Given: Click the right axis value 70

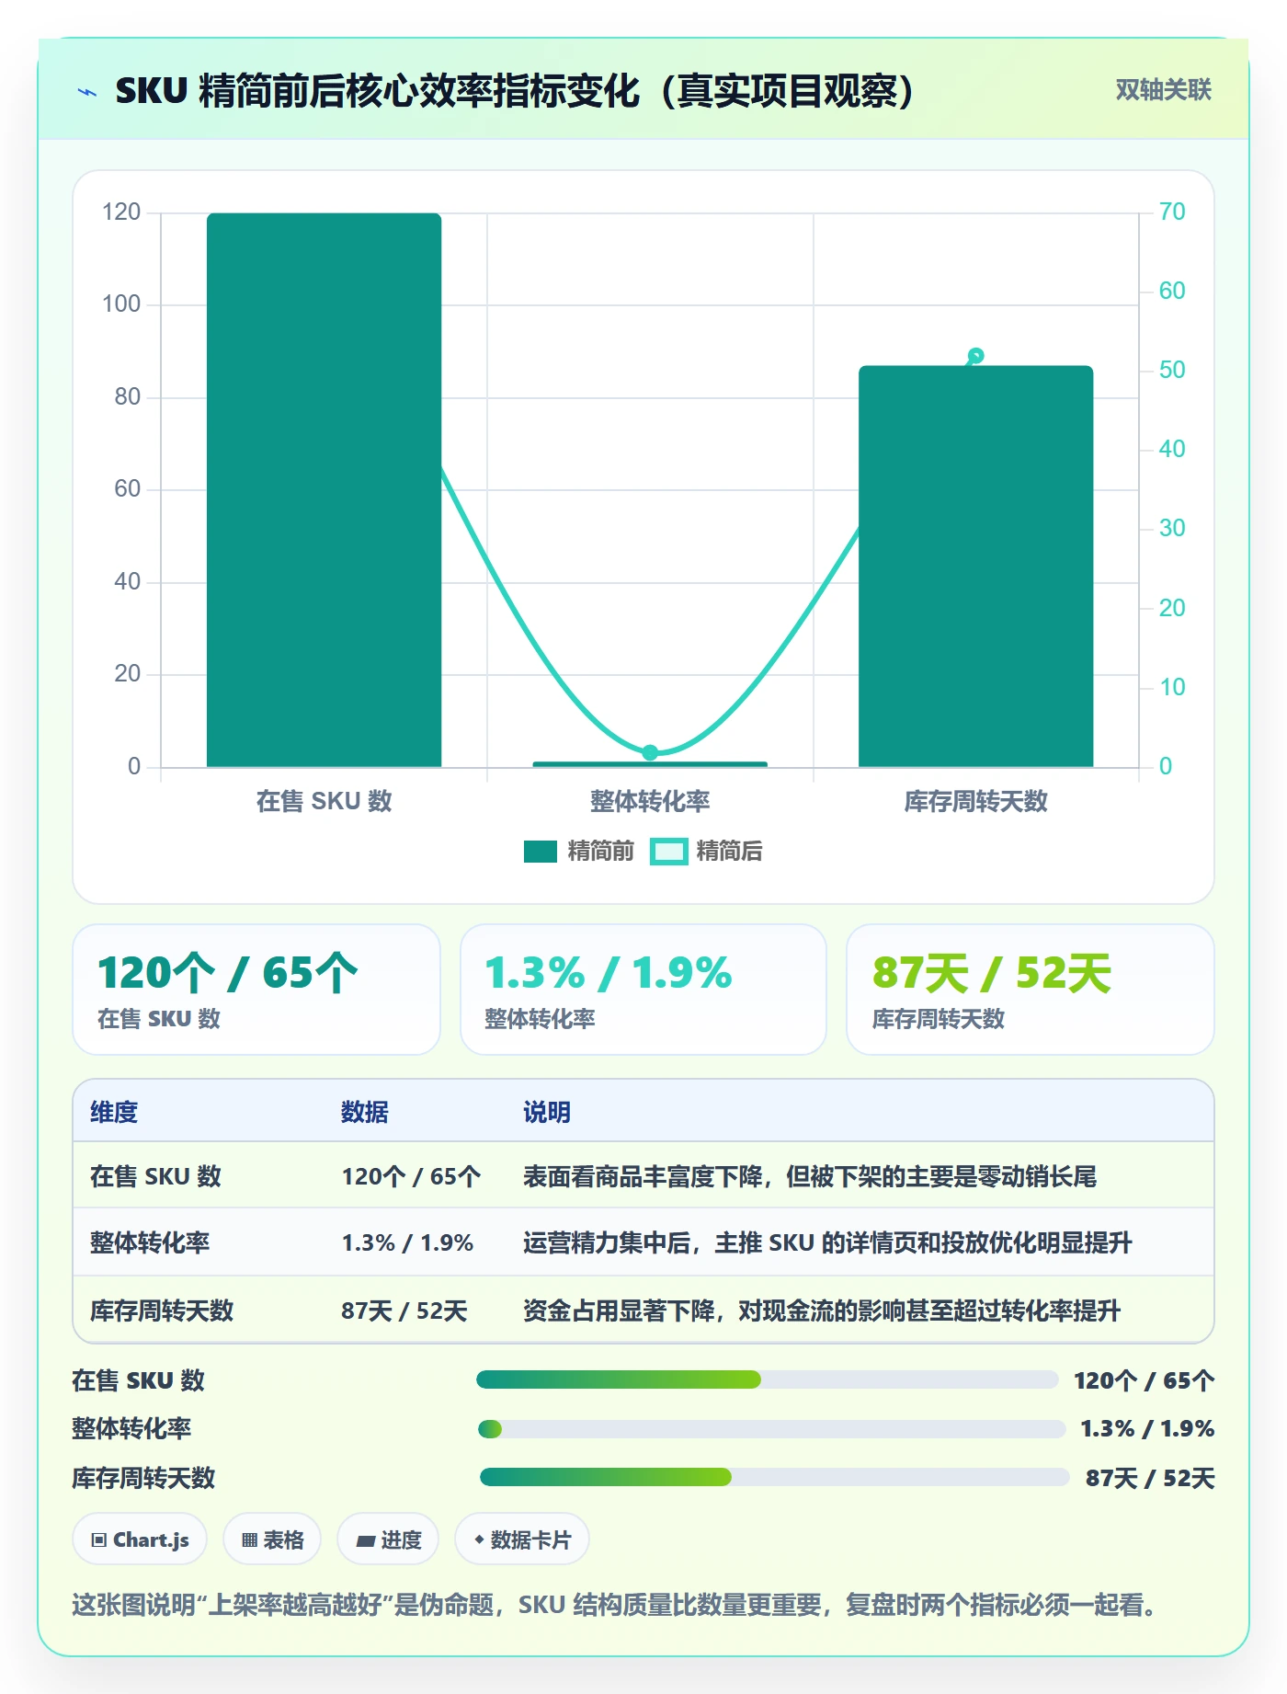Looking at the screenshot, I should click(x=1172, y=212).
